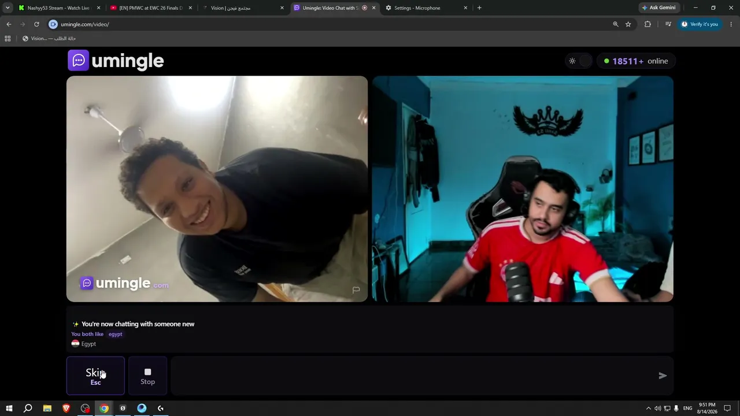Open the taskbar clock and date
This screenshot has height=416, width=740.
pyautogui.click(x=707, y=408)
